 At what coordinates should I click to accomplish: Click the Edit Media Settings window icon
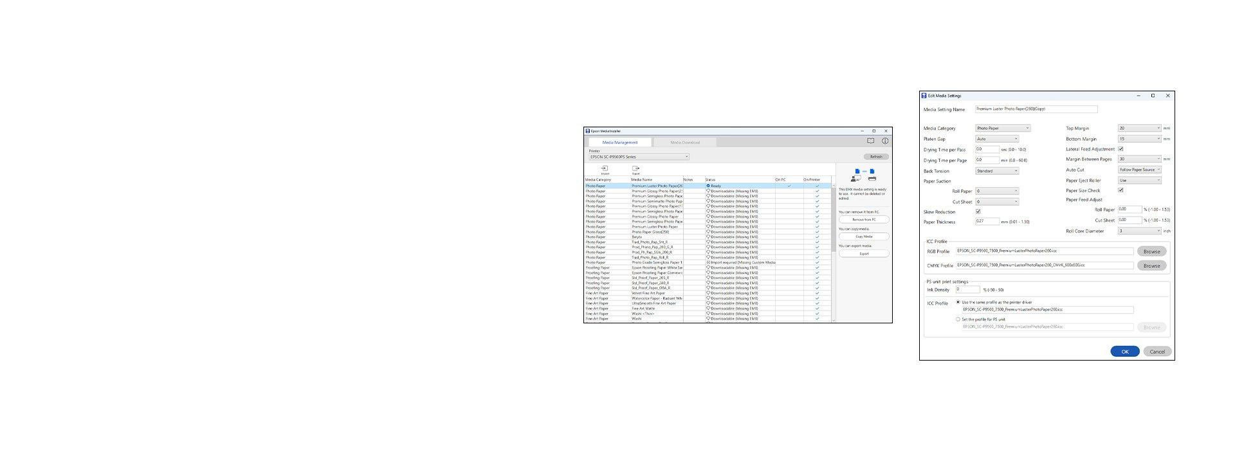click(x=924, y=96)
